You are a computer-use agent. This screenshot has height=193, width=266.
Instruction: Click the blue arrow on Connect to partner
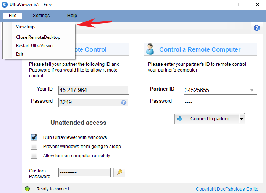pyautogui.click(x=180, y=119)
